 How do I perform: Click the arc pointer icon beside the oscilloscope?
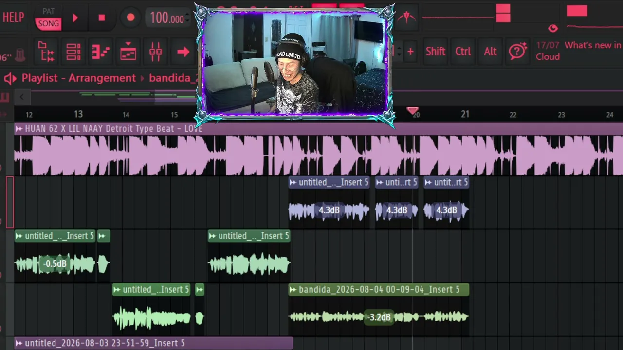tap(406, 17)
